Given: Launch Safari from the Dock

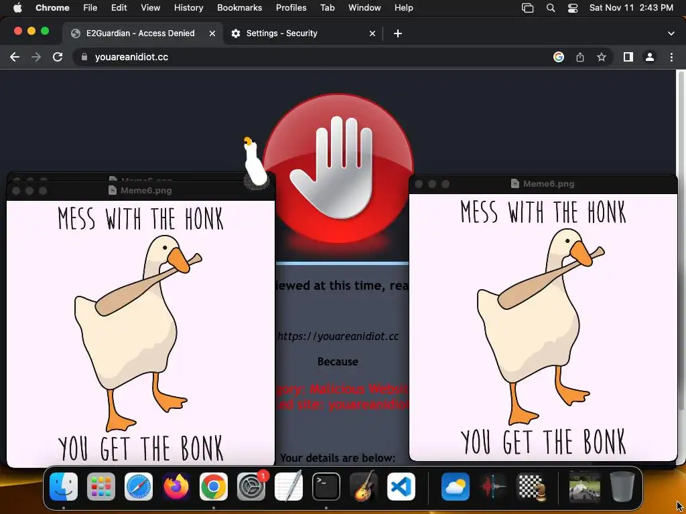Looking at the screenshot, I should click(139, 487).
